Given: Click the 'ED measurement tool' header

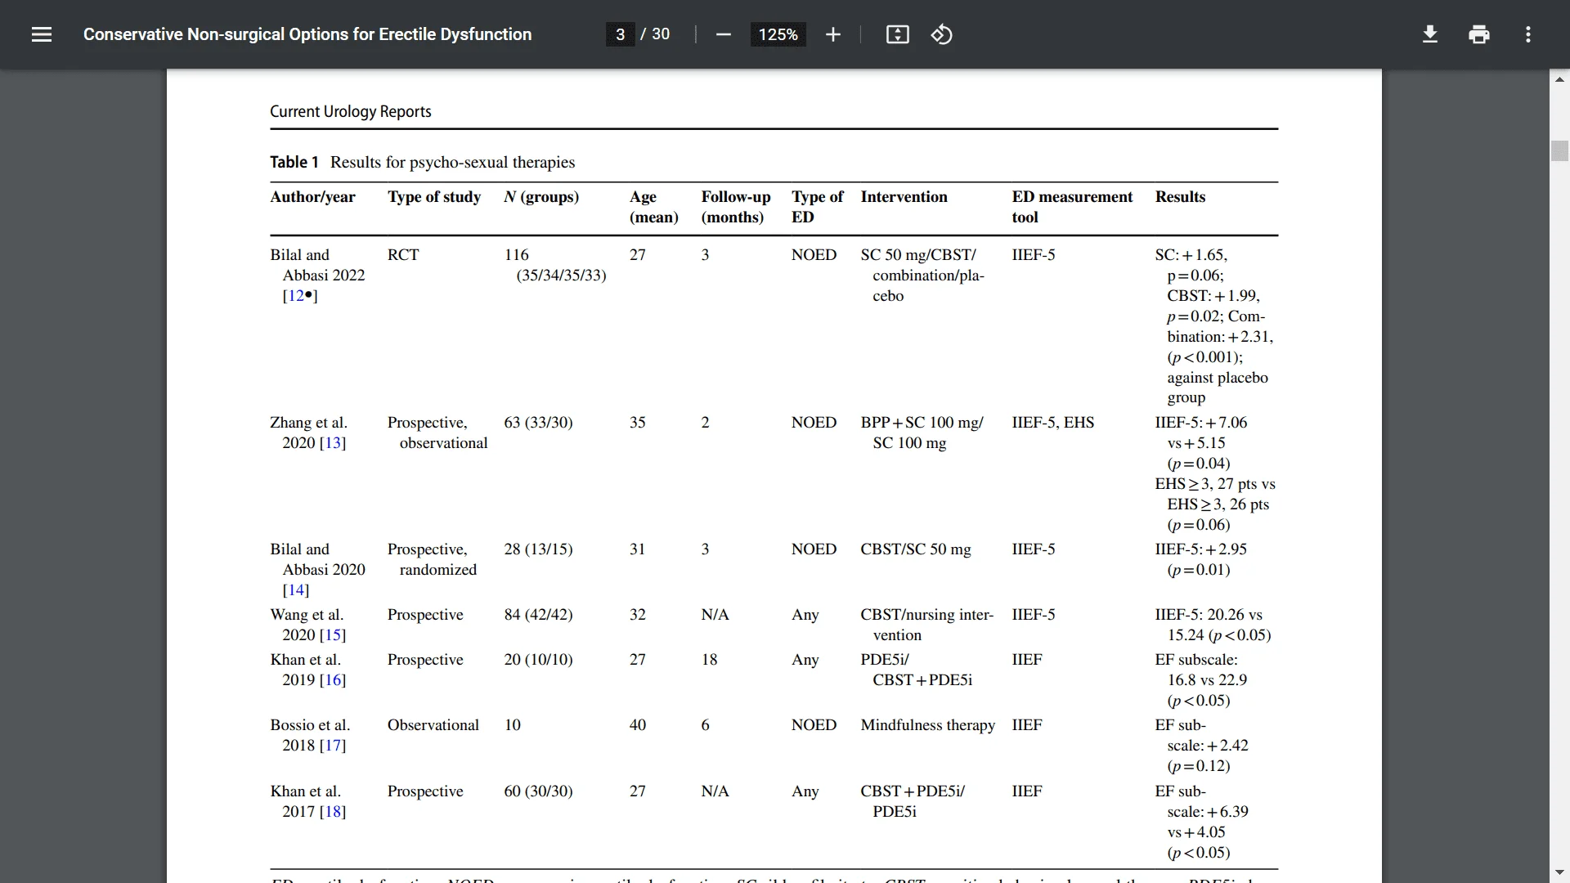Looking at the screenshot, I should coord(1072,207).
